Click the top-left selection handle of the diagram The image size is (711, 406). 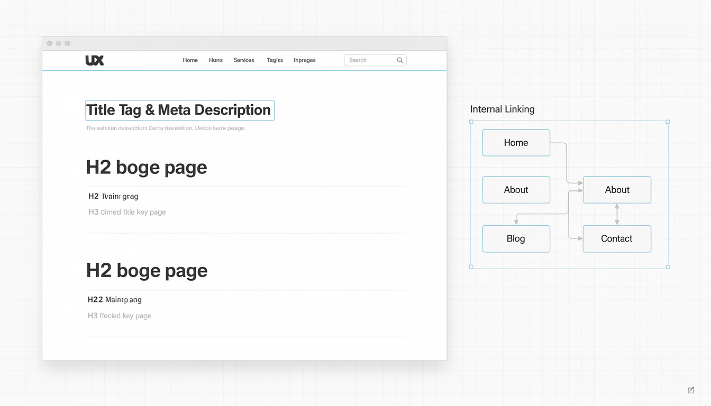[x=471, y=121]
